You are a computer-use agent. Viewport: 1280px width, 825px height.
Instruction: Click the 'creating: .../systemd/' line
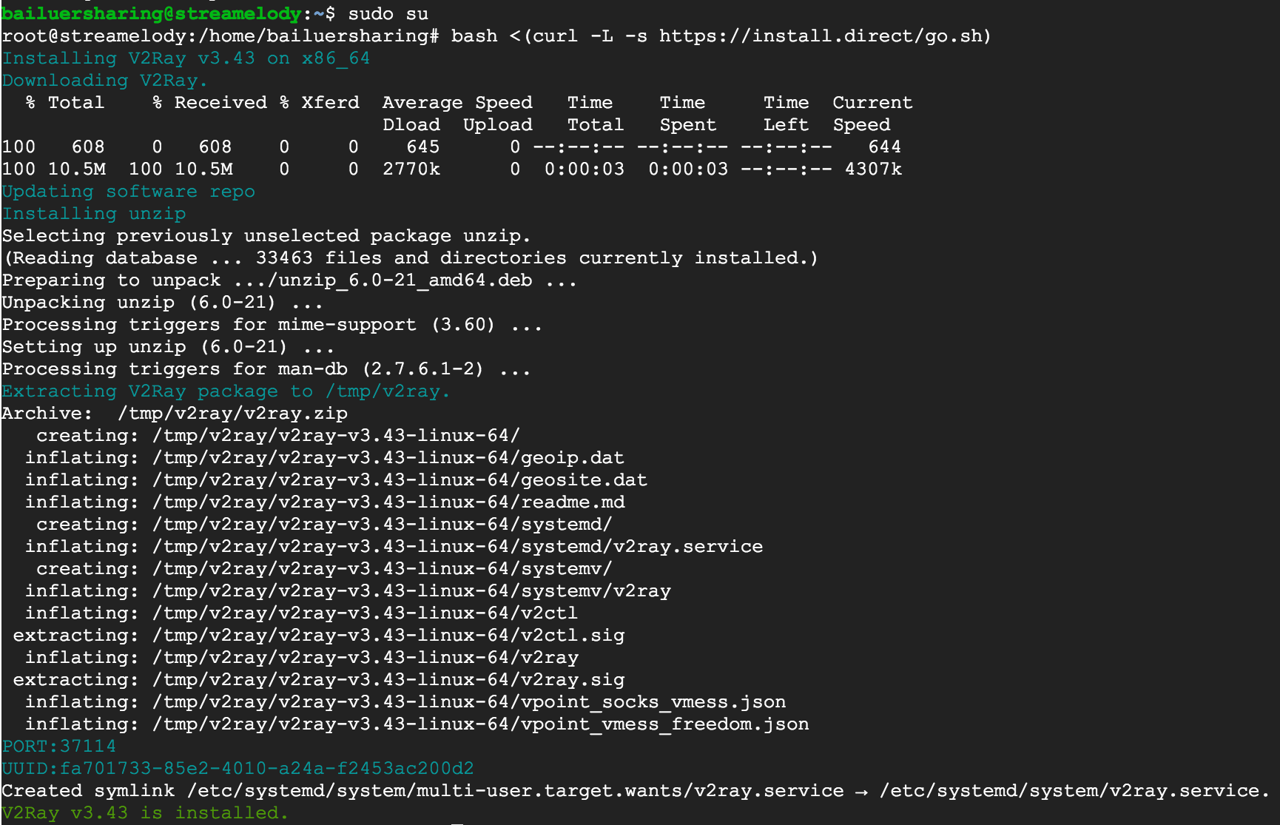(325, 525)
